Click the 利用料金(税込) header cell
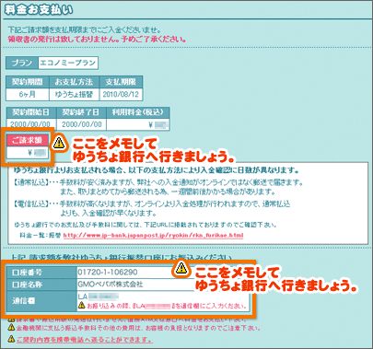Viewport: 373px width, 349px height. pos(138,112)
